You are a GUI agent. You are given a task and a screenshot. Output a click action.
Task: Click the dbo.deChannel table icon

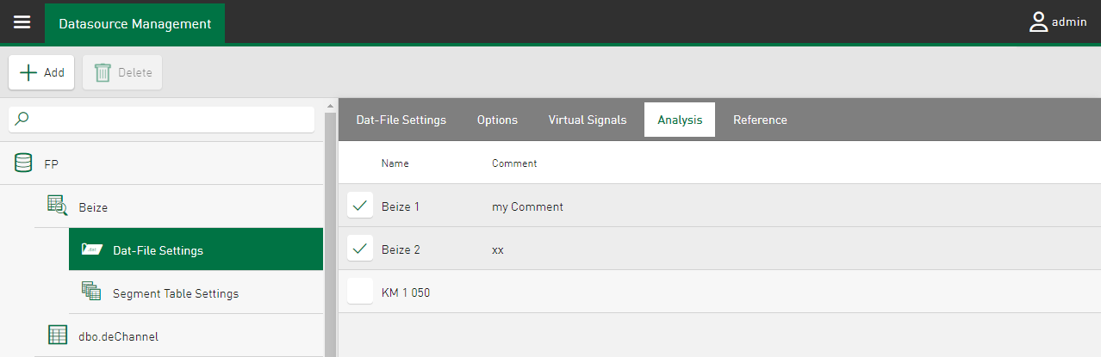click(x=58, y=335)
